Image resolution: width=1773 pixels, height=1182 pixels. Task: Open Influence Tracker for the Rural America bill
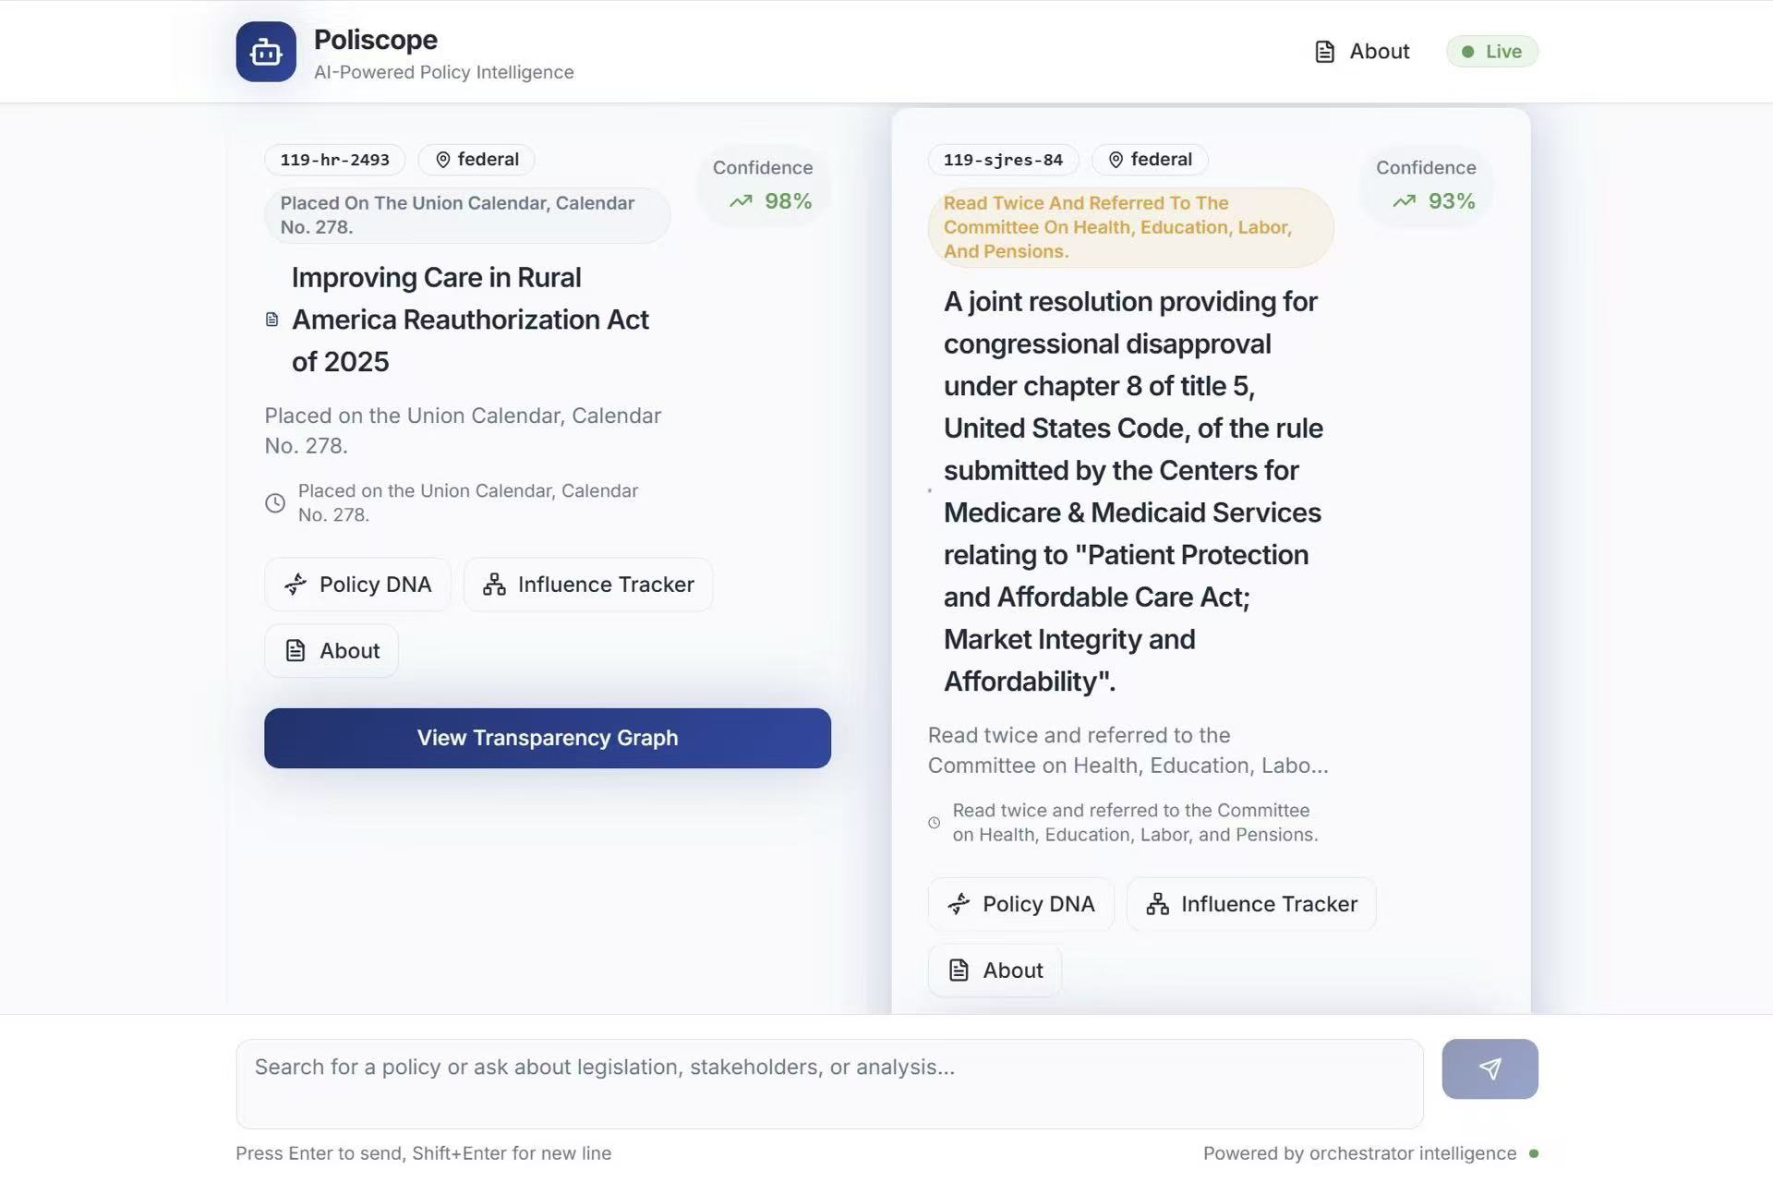coord(587,585)
